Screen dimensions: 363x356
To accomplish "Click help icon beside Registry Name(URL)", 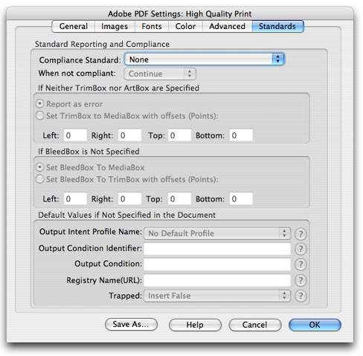I will (x=301, y=280).
